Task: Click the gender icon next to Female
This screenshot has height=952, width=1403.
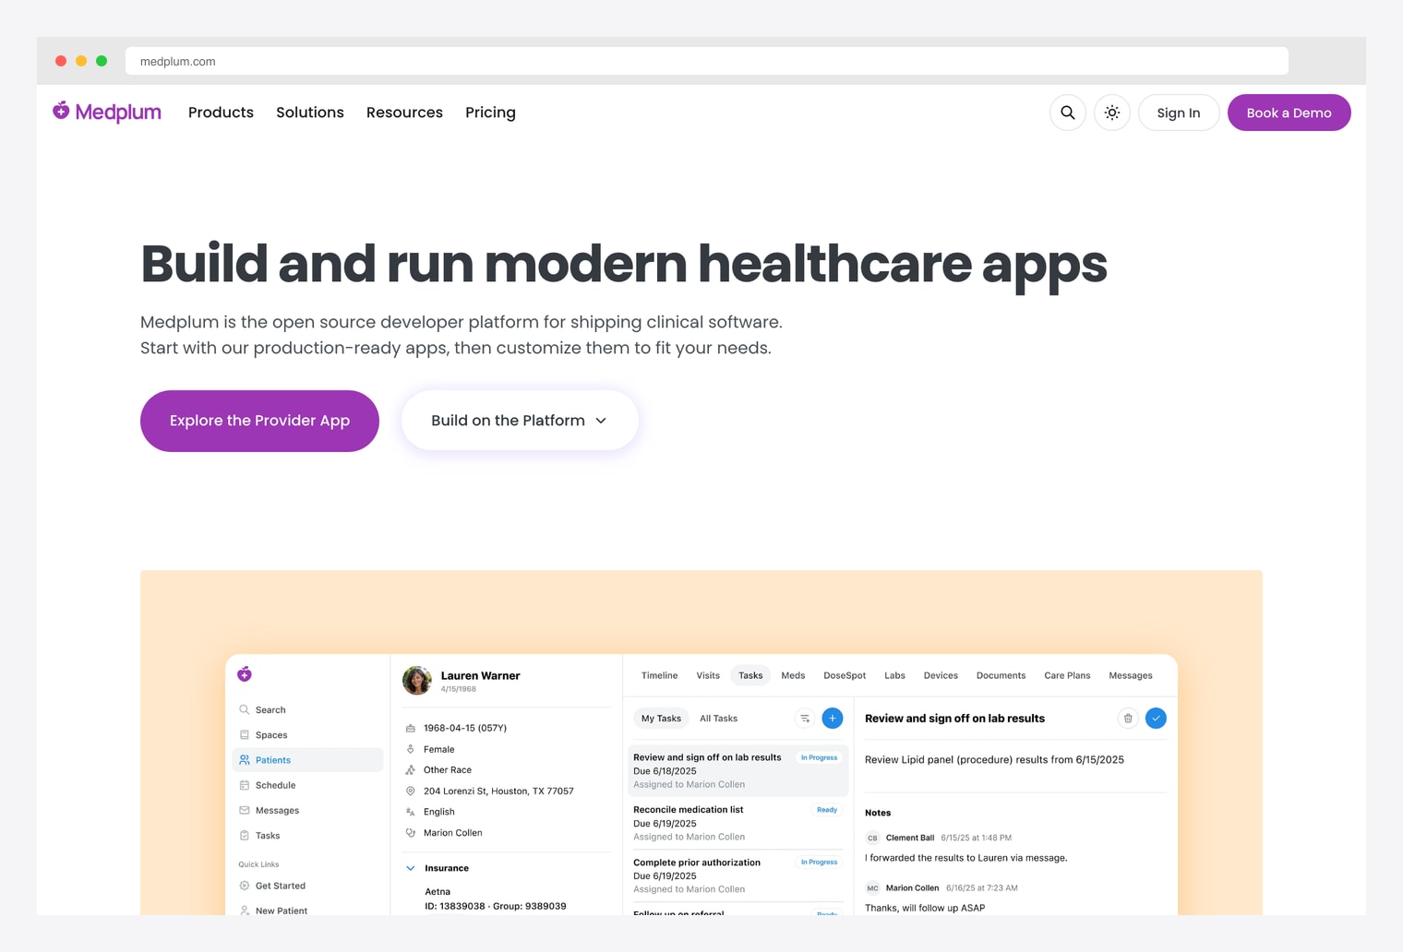Action: (x=411, y=749)
